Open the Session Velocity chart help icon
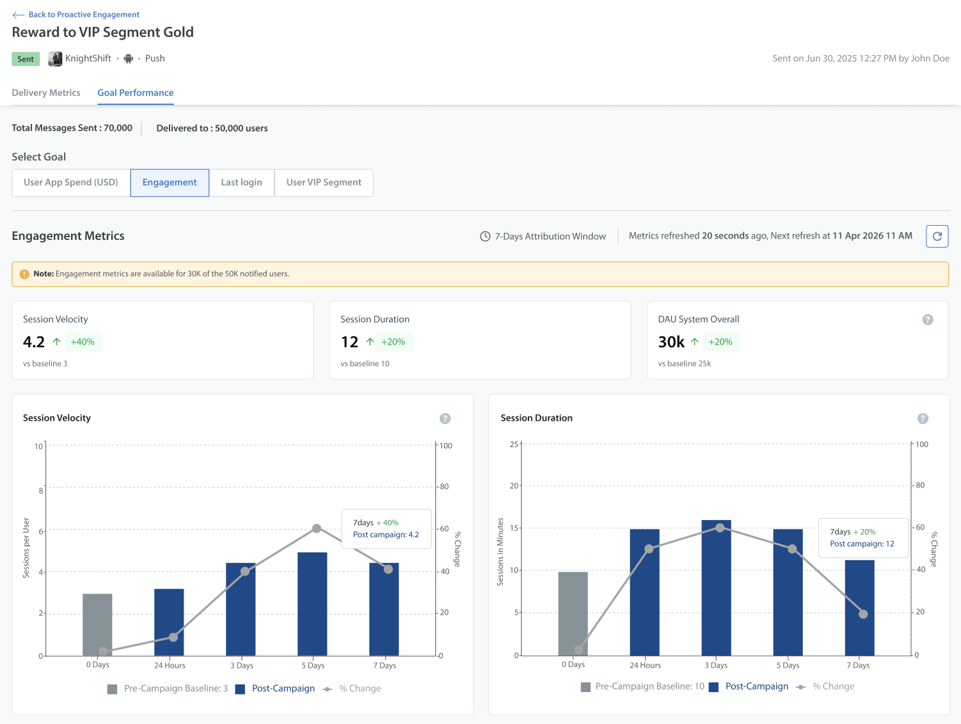Image resolution: width=961 pixels, height=724 pixels. point(445,418)
